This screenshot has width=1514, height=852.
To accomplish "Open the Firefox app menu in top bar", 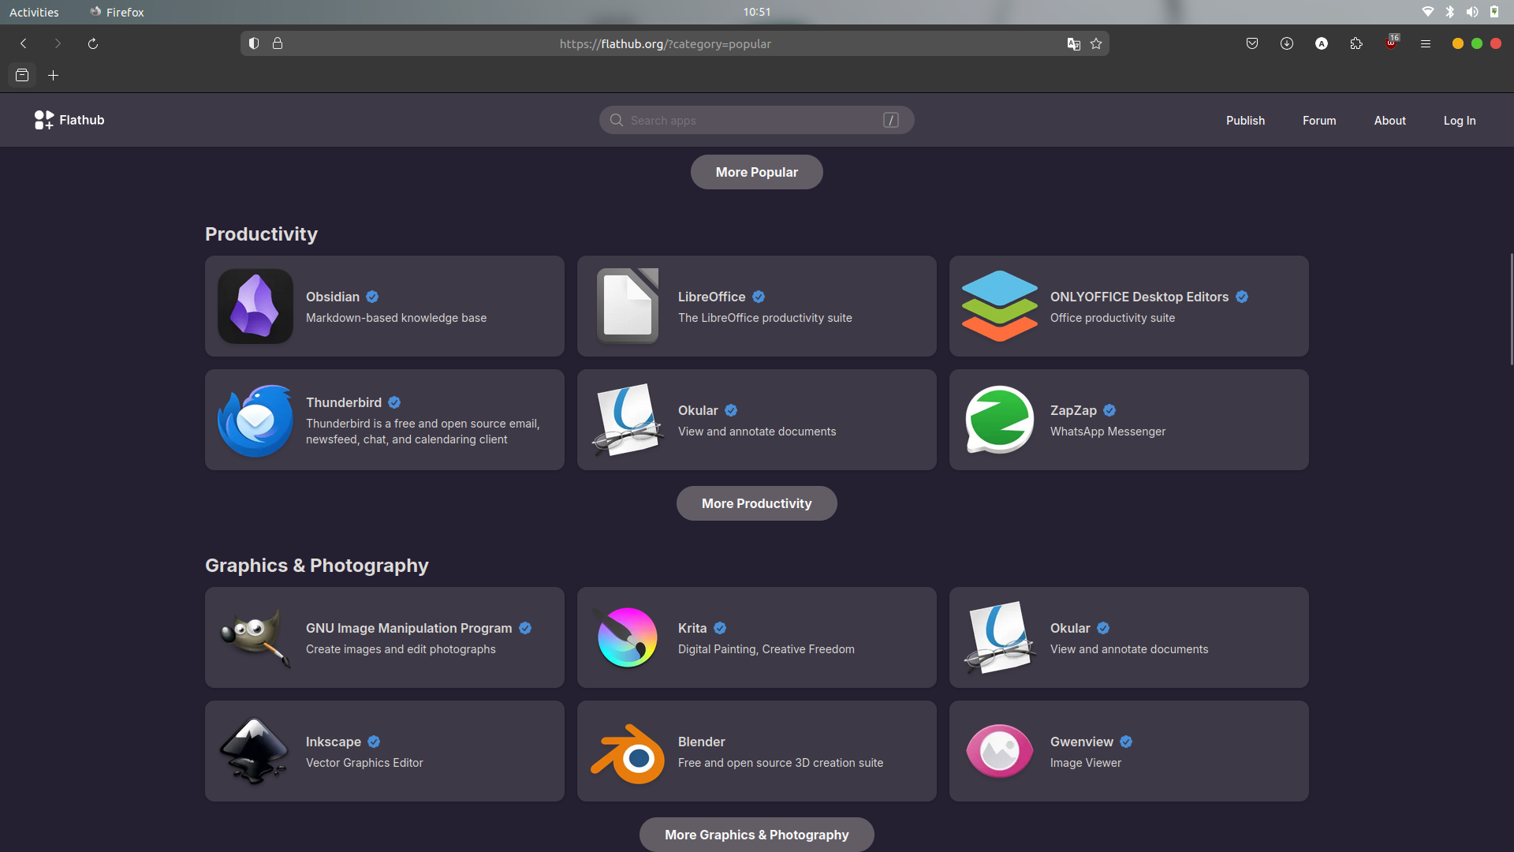I will [x=117, y=12].
